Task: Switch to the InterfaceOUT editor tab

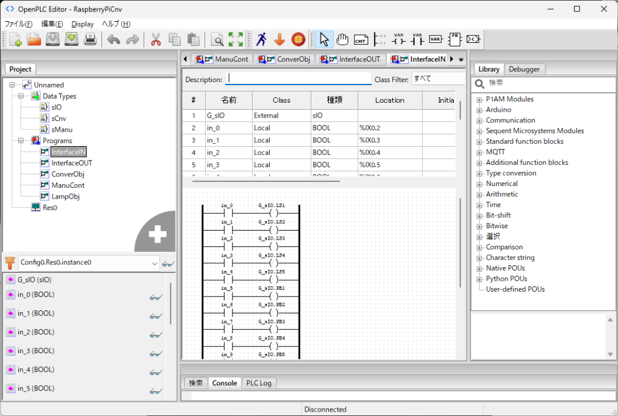Action: pyautogui.click(x=351, y=59)
